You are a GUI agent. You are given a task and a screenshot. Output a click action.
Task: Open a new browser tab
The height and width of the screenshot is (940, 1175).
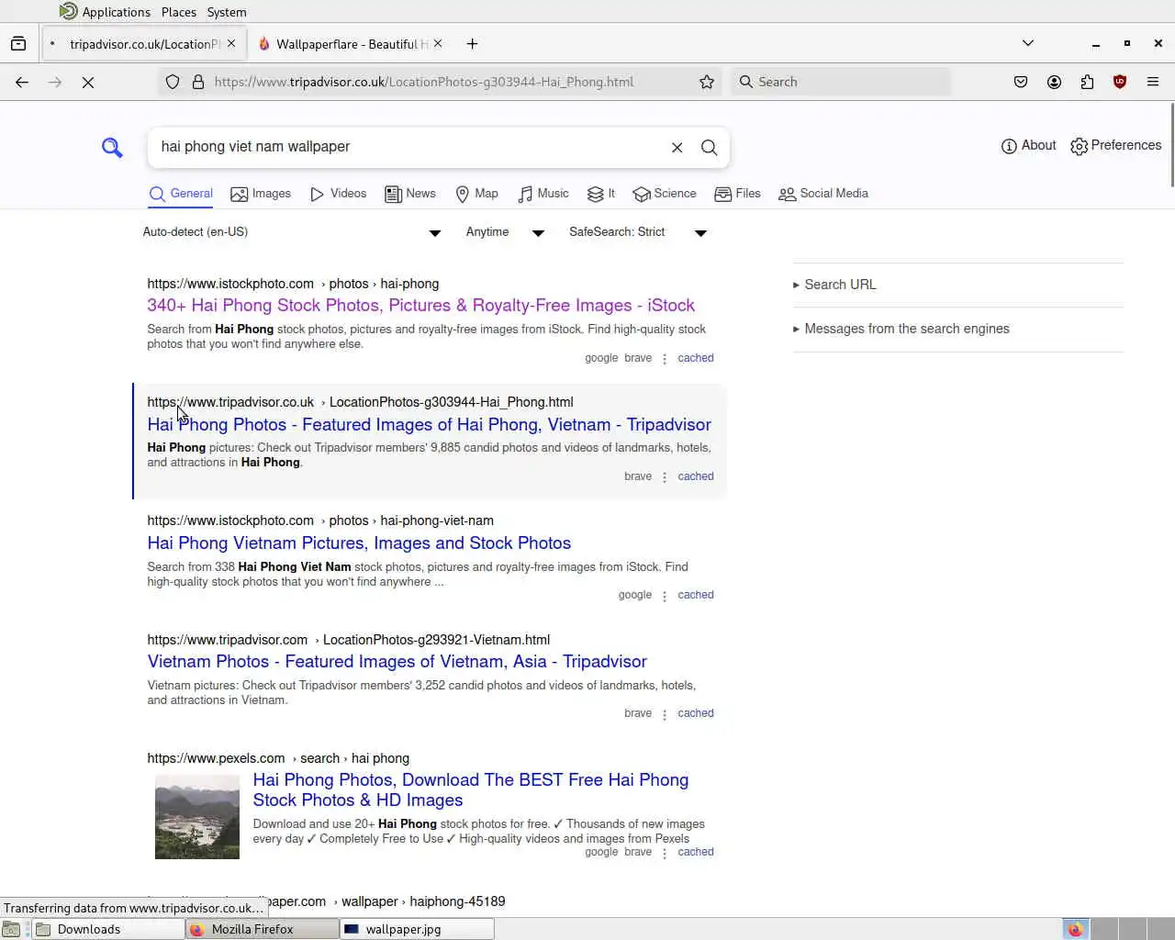pos(472,43)
